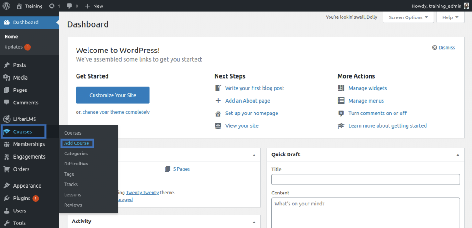Click the graduation cap beside Learn more
Image resolution: width=472 pixels, height=228 pixels.
tap(341, 126)
